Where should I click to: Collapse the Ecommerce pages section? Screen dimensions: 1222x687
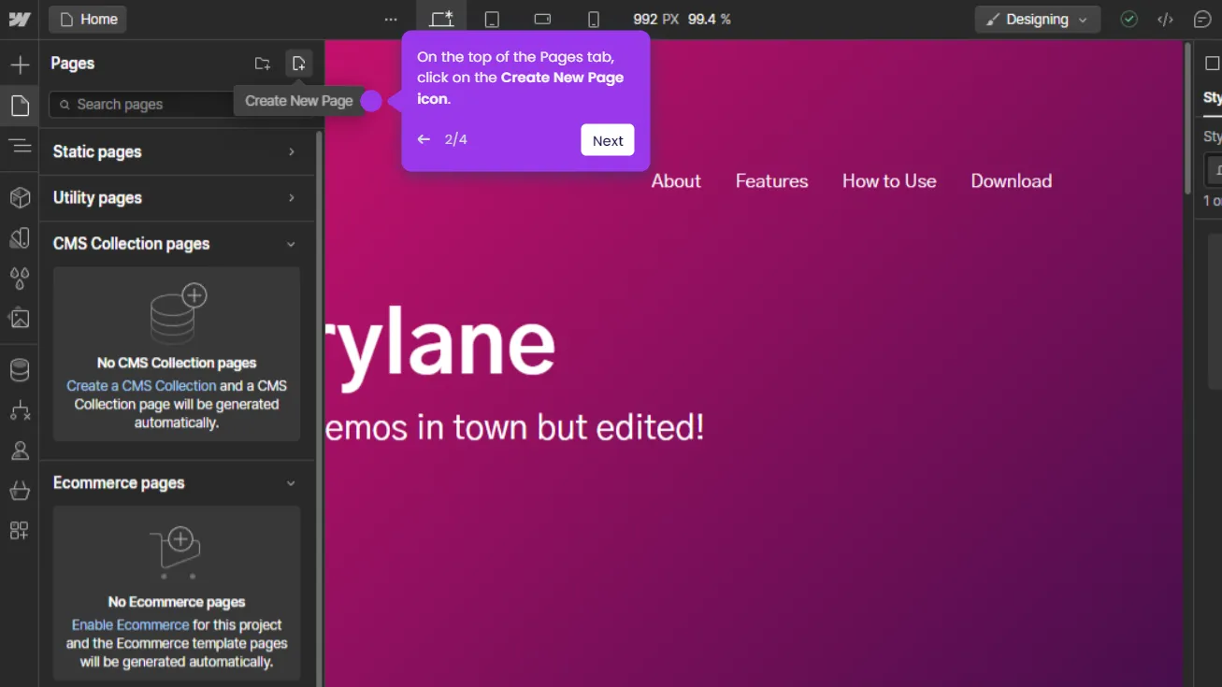click(177, 482)
